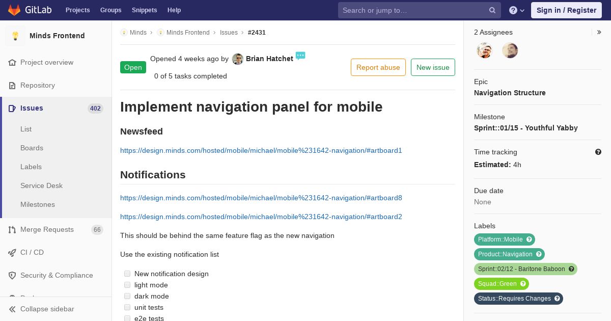The height and width of the screenshot is (321, 611).
Task: Click the Sign in / Register button
Action: point(566,10)
